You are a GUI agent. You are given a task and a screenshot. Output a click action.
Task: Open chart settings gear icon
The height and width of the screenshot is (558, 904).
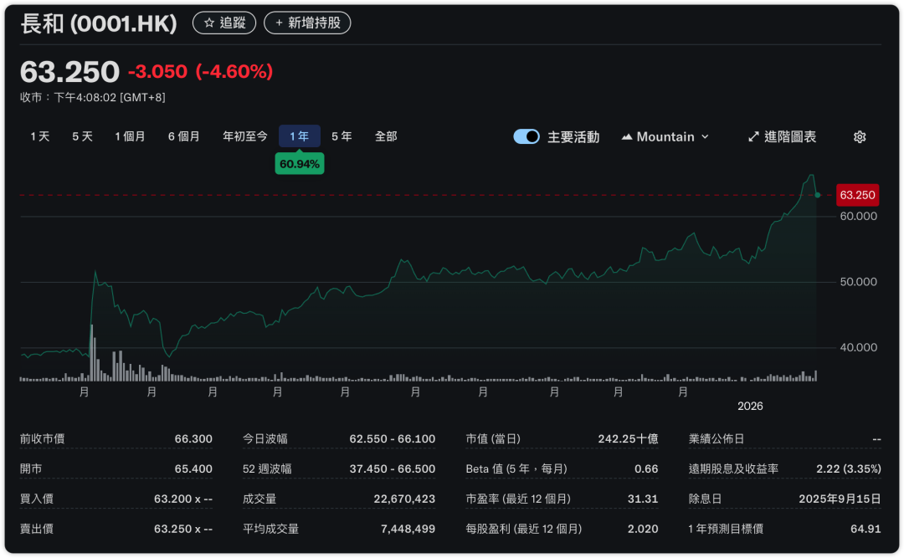pos(860,137)
